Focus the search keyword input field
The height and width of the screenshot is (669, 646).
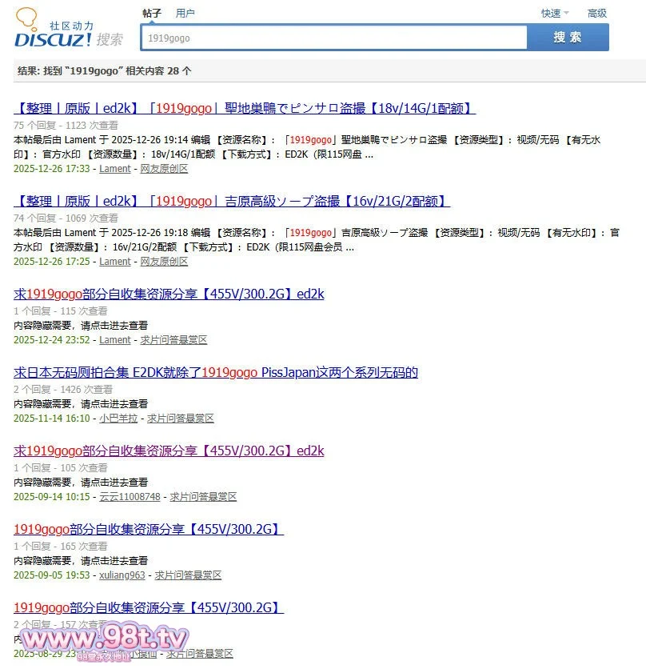click(333, 38)
